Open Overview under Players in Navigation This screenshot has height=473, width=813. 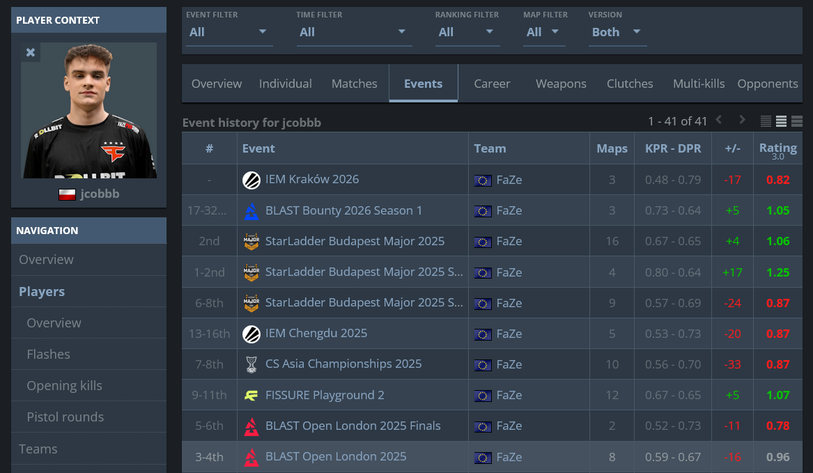[x=88, y=323]
